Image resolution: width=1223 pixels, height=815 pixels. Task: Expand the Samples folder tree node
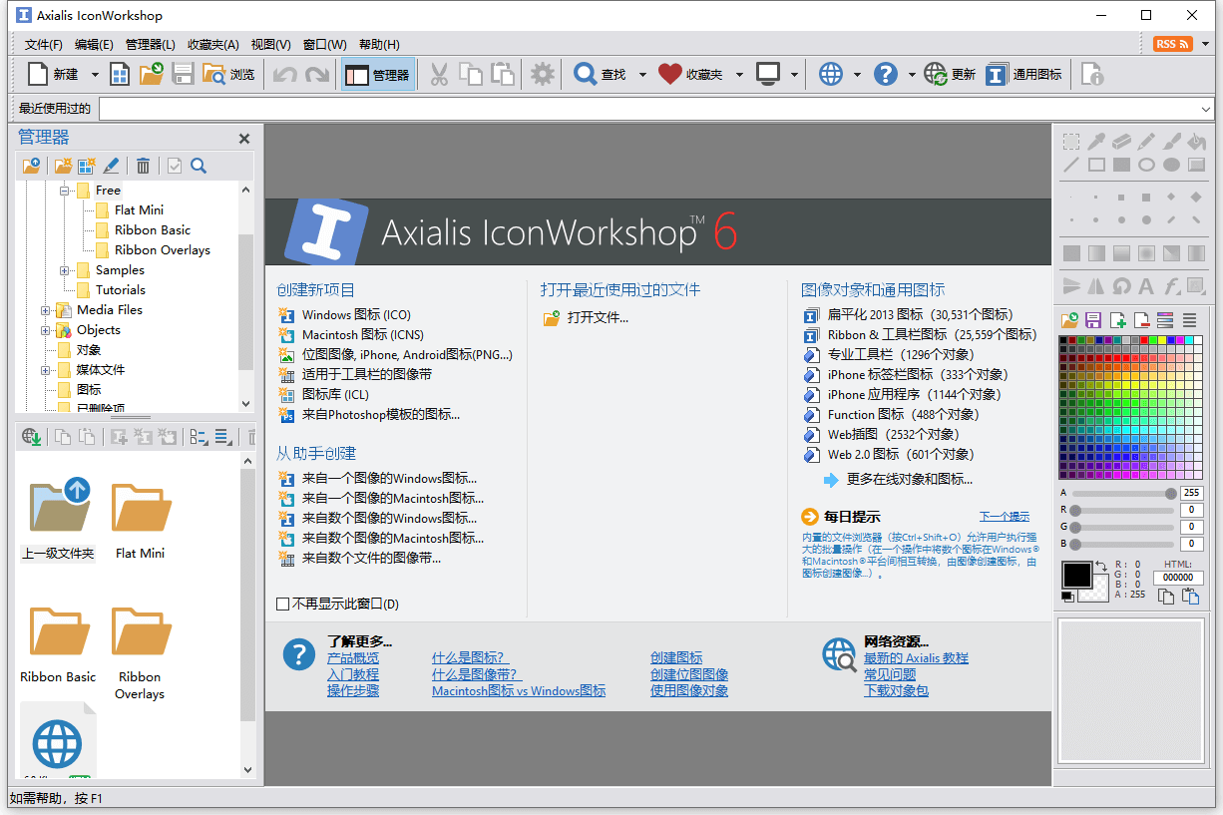65,270
